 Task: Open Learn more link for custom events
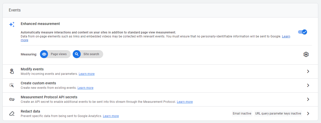point(85,88)
